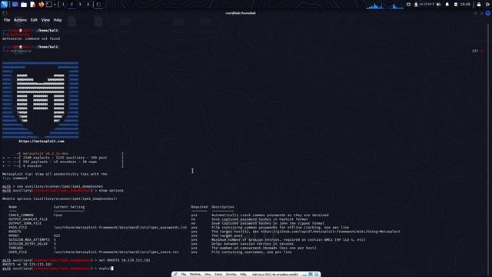Select the terminal window button in the taskbar
The width and height of the screenshot is (492, 277).
98,5
